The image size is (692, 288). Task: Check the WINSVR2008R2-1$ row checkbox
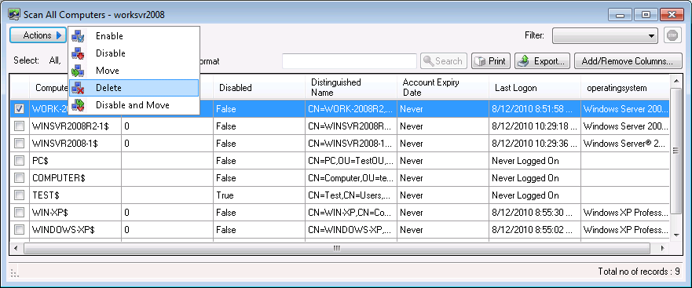tap(19, 126)
